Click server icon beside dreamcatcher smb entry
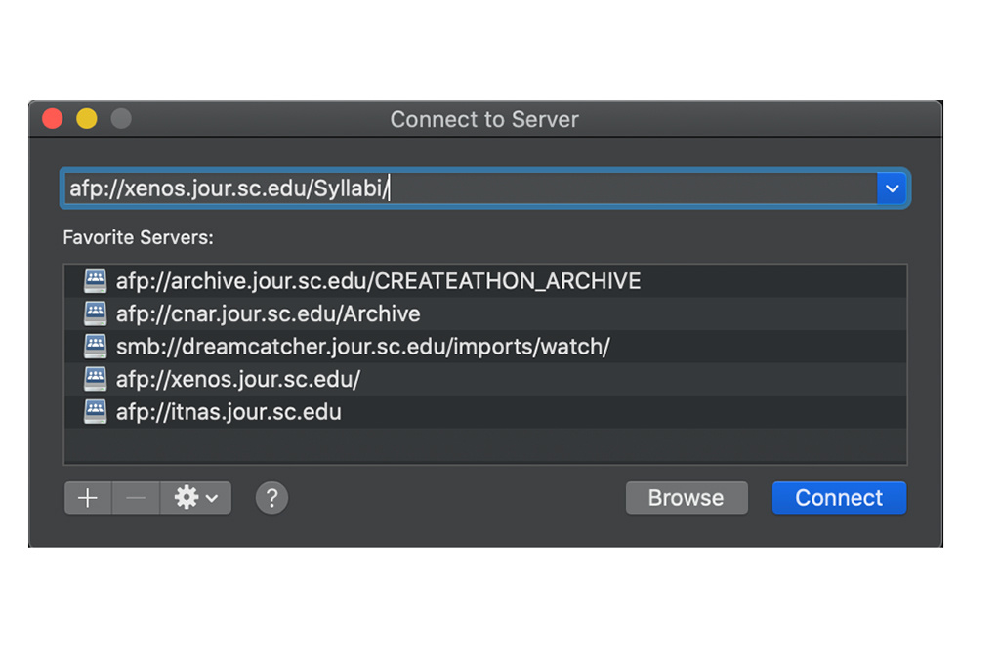 pyautogui.click(x=95, y=346)
